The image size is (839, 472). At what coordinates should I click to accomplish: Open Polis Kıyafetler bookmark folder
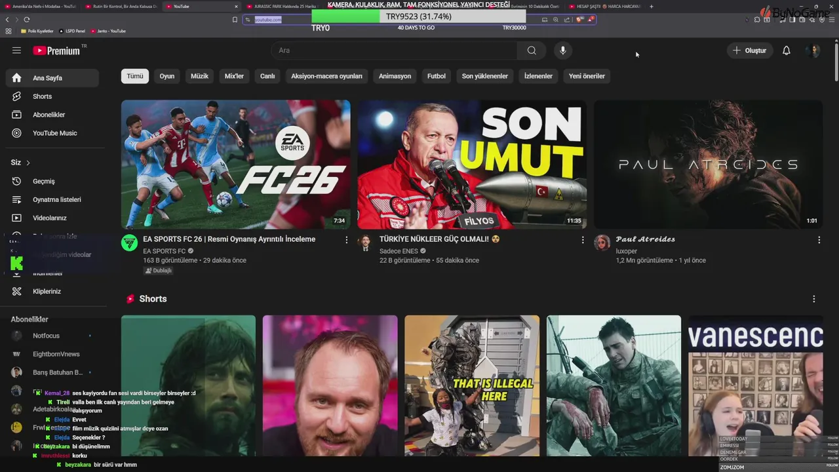(x=37, y=31)
